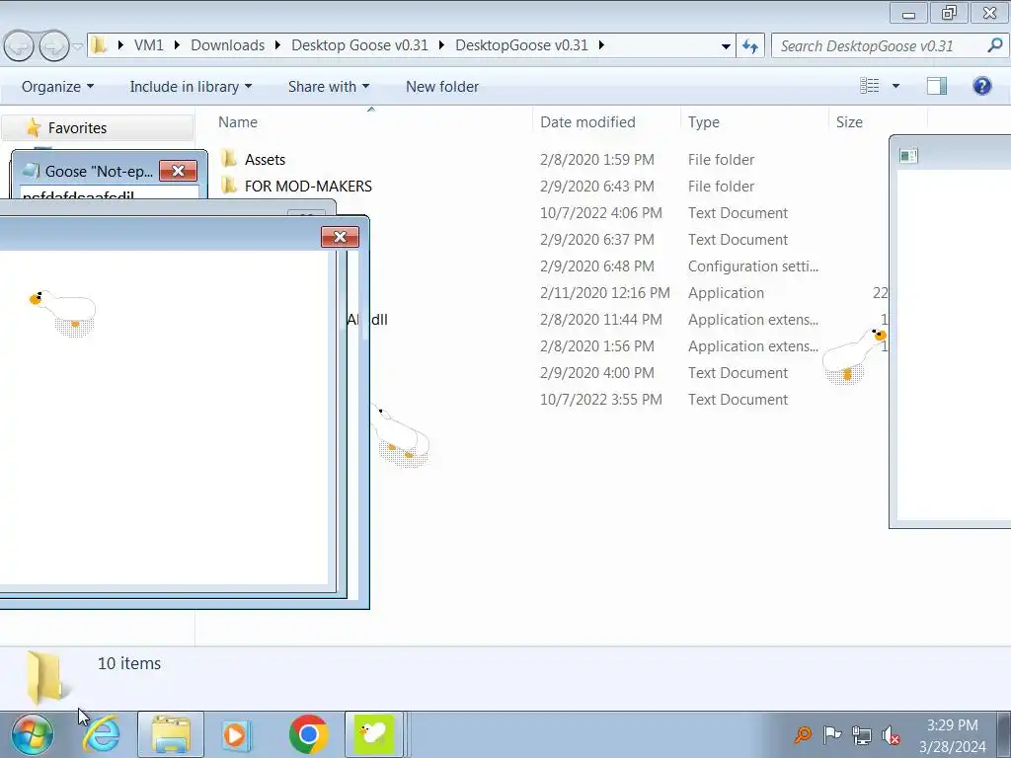This screenshot has width=1011, height=758.
Task: Click the Forward navigation arrow
Action: [x=54, y=45]
